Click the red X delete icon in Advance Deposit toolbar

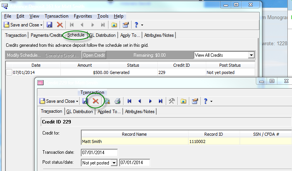pos(60,25)
